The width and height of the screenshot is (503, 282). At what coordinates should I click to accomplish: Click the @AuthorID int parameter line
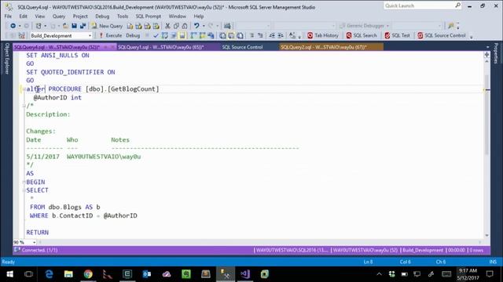(x=57, y=97)
